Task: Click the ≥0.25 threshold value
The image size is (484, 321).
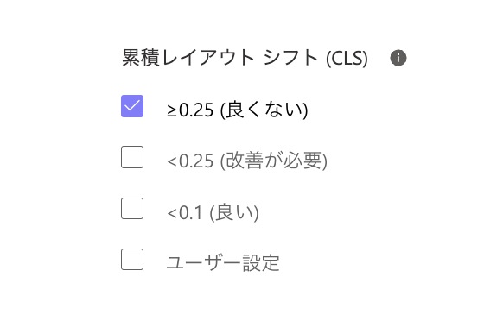Action: coord(190,110)
